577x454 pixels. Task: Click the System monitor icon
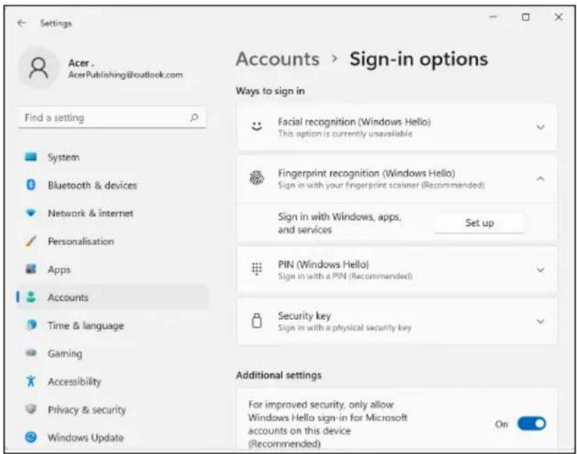[31, 157]
